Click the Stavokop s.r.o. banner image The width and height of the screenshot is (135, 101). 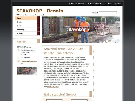click(x=81, y=30)
